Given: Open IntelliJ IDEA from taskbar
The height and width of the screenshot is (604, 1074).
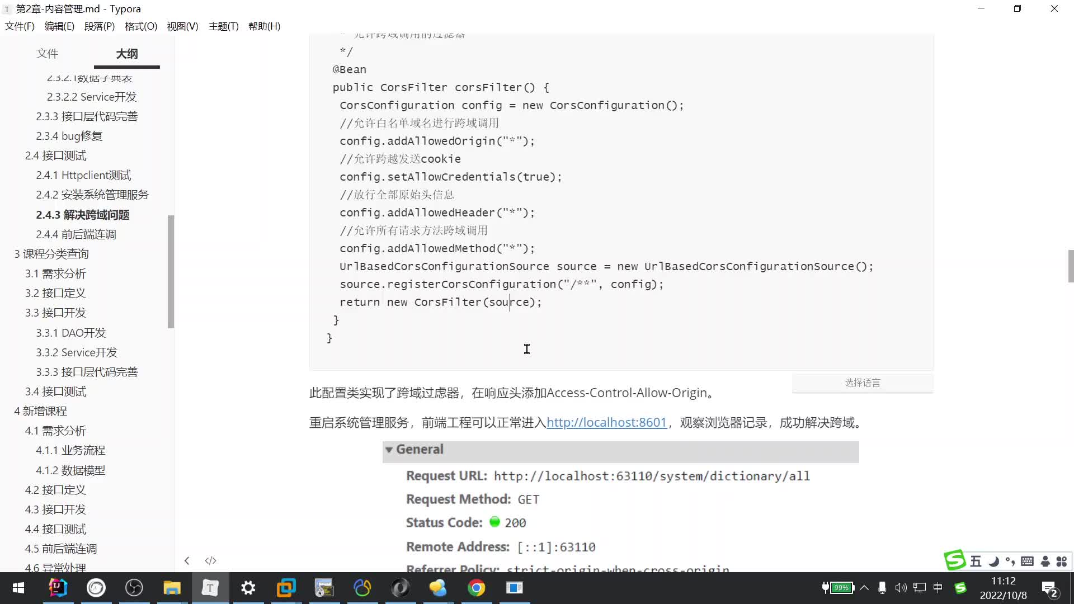Looking at the screenshot, I should click(58, 588).
